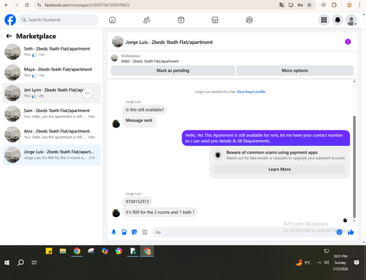Screen dimensions: 366x280
Task: Open the account profile picture menu
Action: coord(351,20)
